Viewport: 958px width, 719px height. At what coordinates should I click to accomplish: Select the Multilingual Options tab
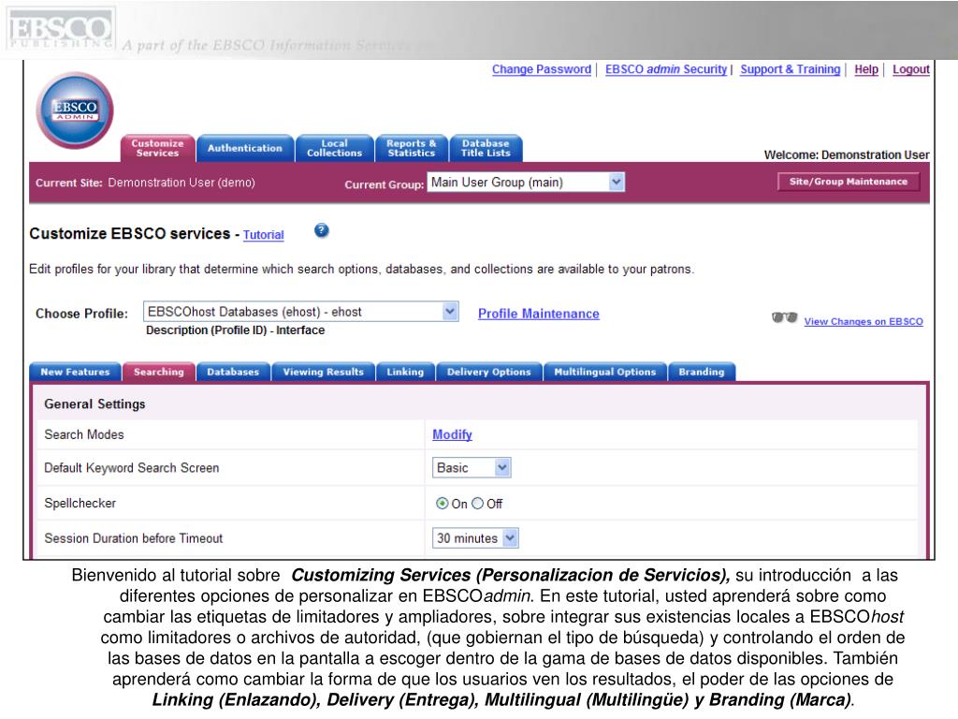pos(605,372)
